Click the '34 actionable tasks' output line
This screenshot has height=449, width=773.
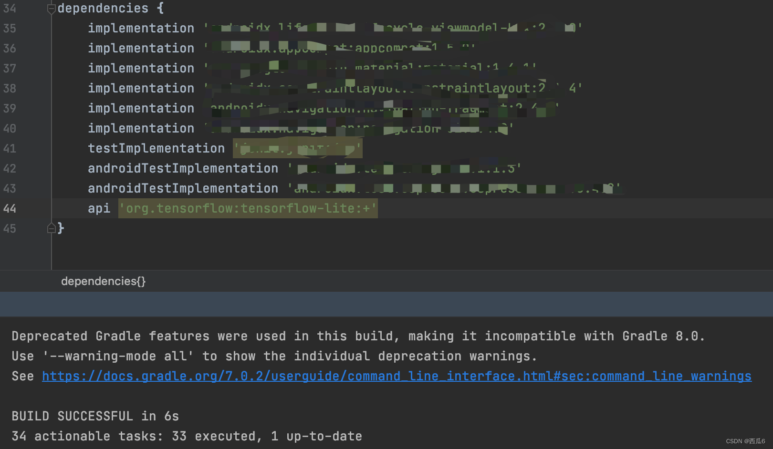pos(187,436)
